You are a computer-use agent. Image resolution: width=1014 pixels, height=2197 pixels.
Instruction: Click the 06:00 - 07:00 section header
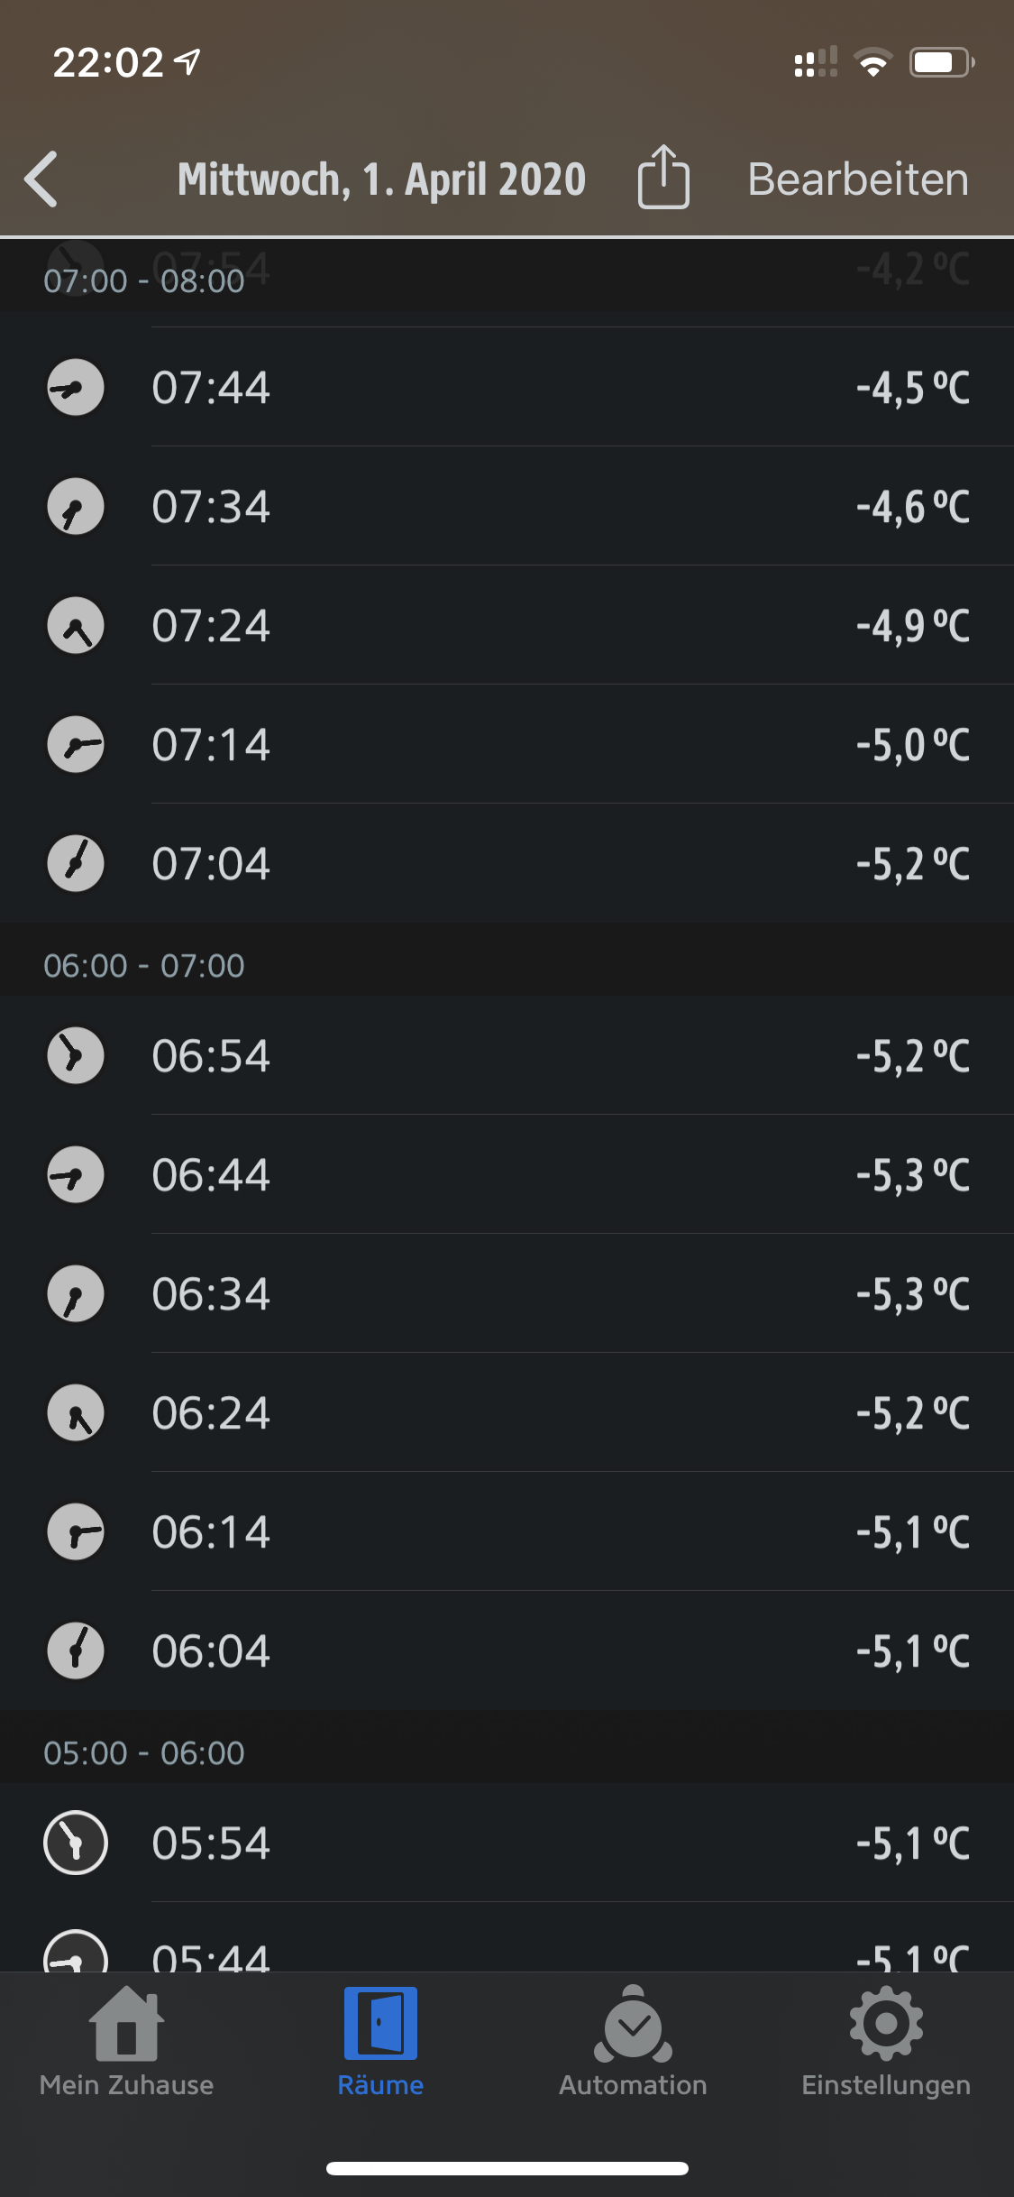click(144, 966)
